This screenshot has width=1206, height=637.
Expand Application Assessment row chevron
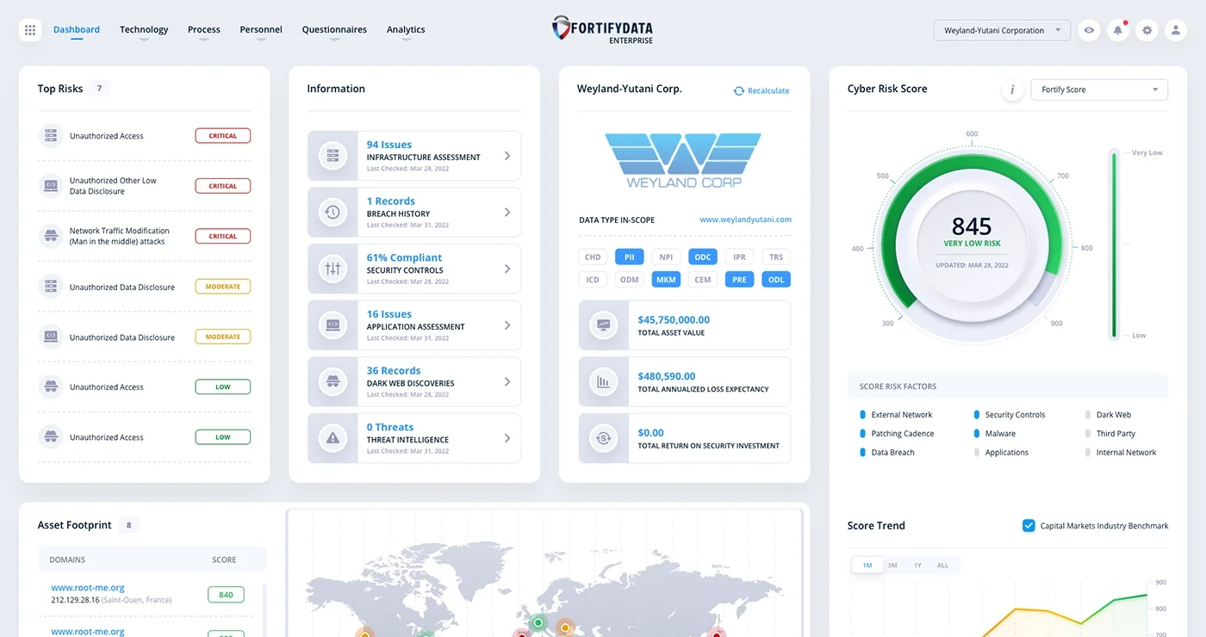click(507, 325)
